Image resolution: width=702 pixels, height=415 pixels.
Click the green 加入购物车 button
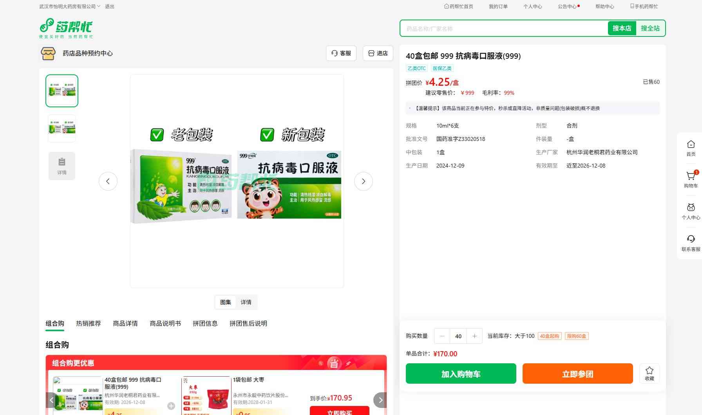[x=461, y=373]
